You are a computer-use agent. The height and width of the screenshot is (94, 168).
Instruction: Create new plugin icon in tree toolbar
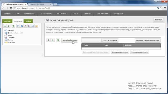pyautogui.click(x=33, y=26)
